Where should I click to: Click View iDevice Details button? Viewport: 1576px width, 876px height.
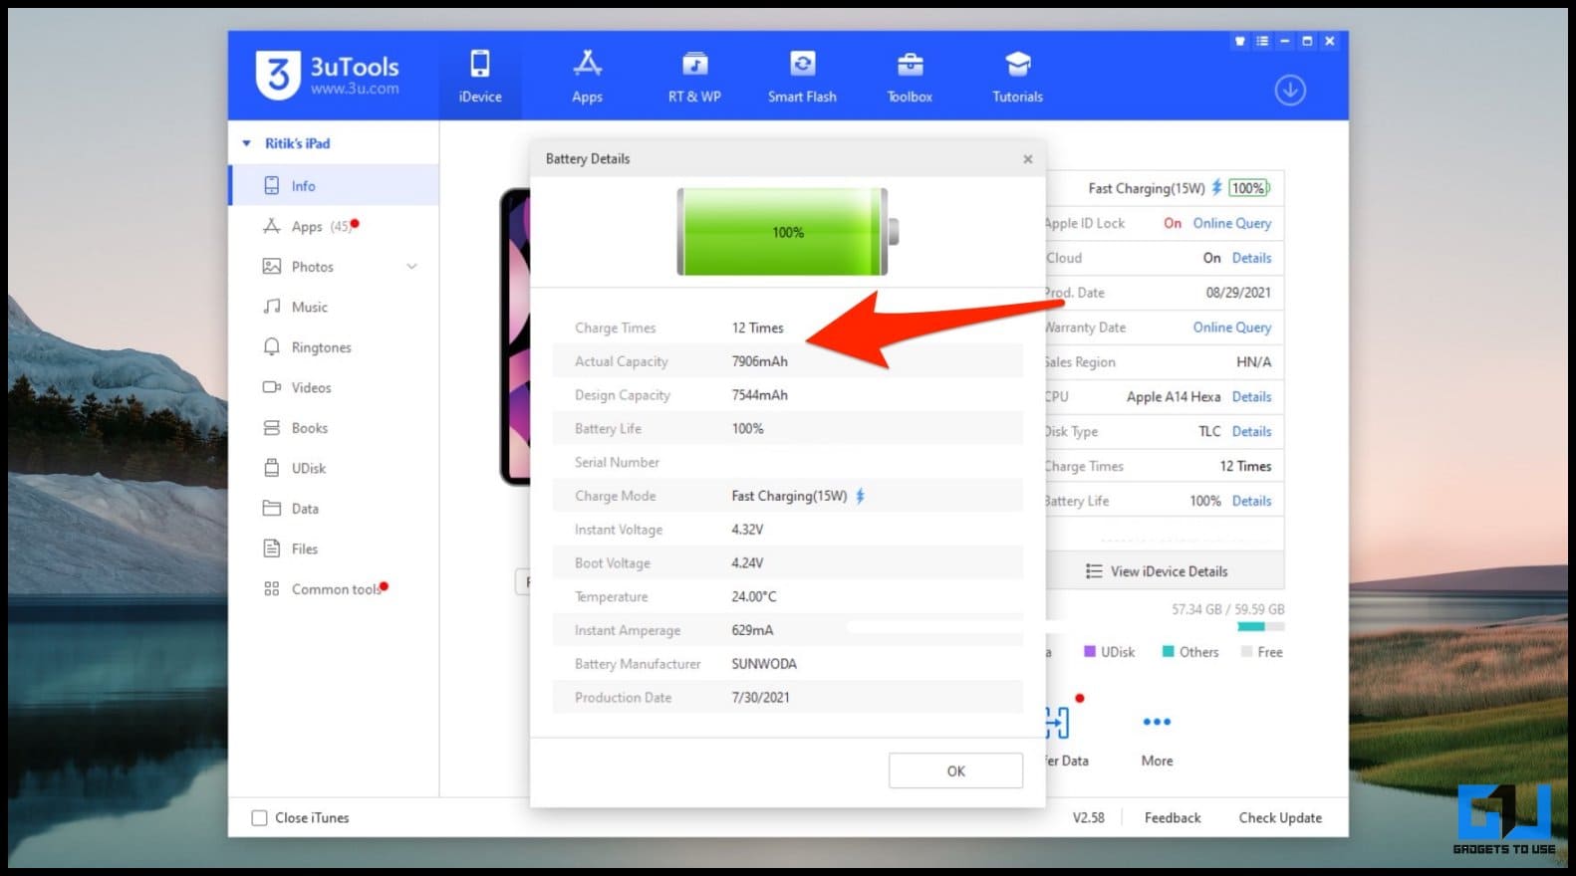(1165, 571)
